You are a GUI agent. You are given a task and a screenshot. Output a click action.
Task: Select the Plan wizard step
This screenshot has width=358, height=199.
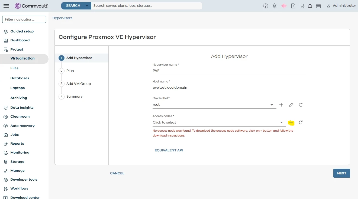pyautogui.click(x=70, y=71)
